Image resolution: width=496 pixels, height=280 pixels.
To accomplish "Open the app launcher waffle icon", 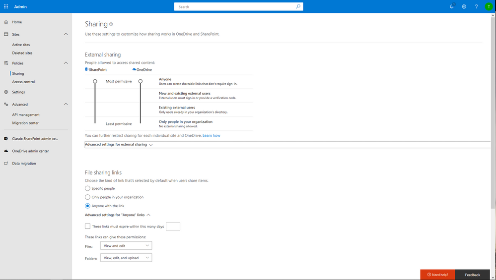I will pos(6,6).
